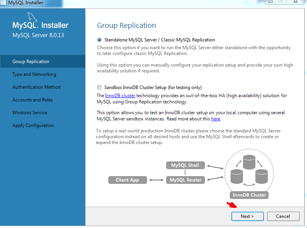
Task: Click the top database cylinder in cluster diagram
Action: pos(249,162)
